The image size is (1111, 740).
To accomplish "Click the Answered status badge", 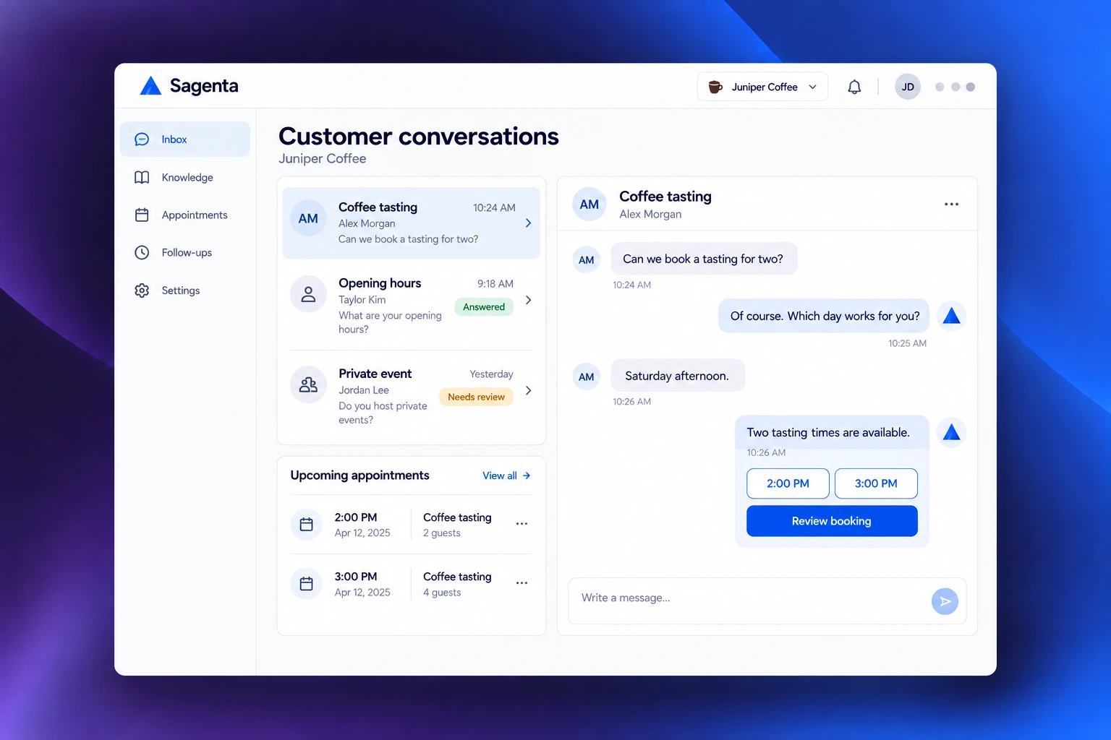I will click(x=484, y=307).
